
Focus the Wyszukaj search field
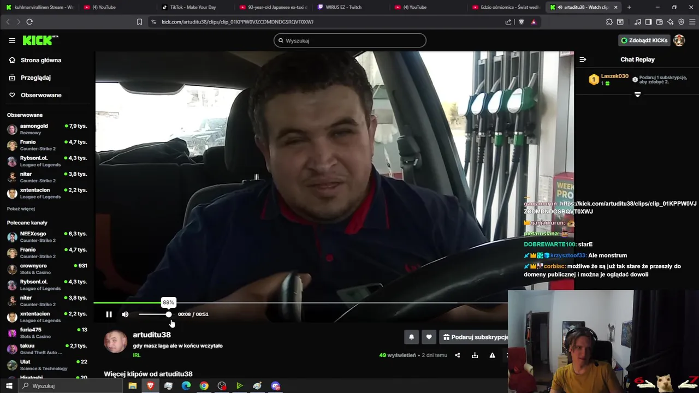pos(349,40)
